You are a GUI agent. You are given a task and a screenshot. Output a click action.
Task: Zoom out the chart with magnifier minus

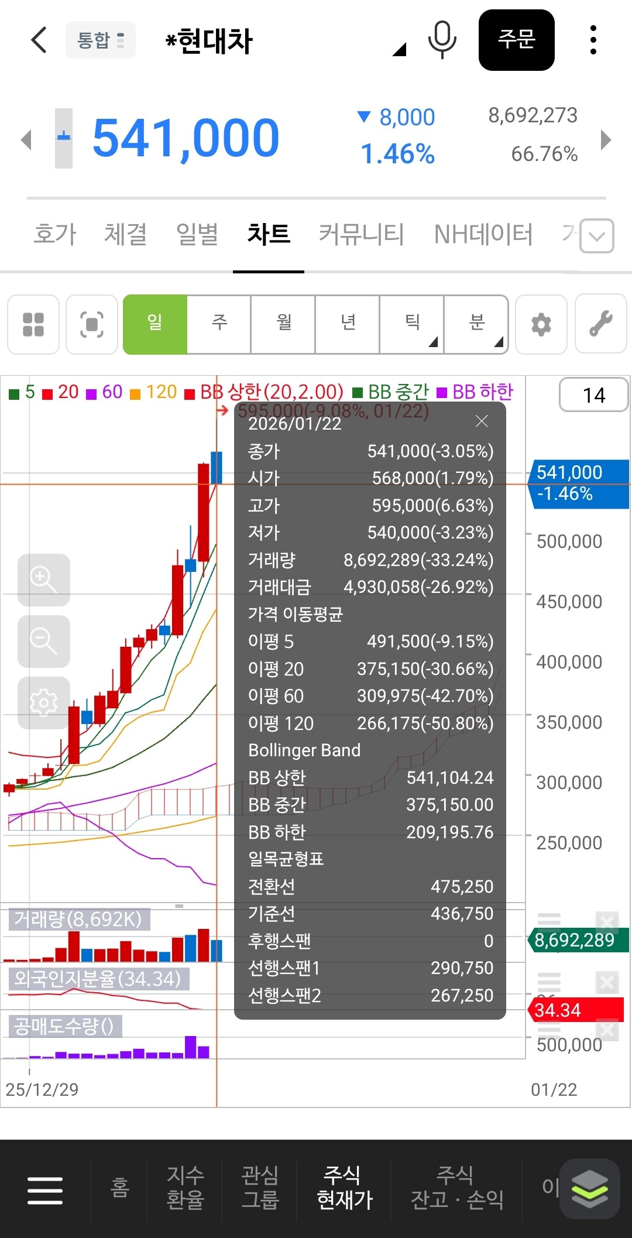44,642
